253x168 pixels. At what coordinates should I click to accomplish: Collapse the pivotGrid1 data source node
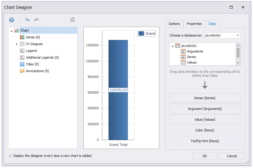pyautogui.click(x=172, y=46)
